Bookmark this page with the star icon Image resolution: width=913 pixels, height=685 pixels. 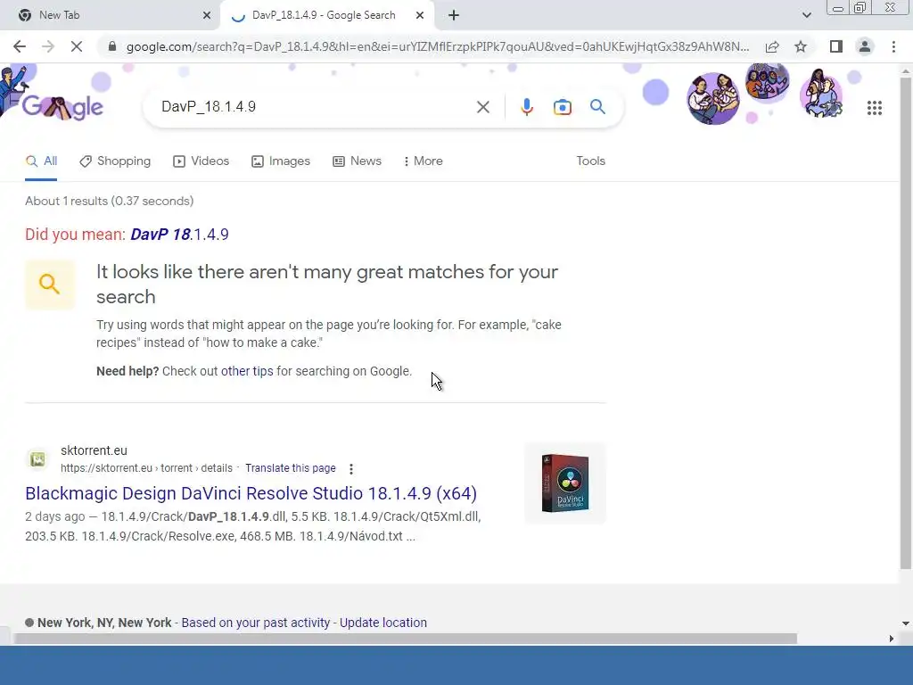[x=801, y=46]
